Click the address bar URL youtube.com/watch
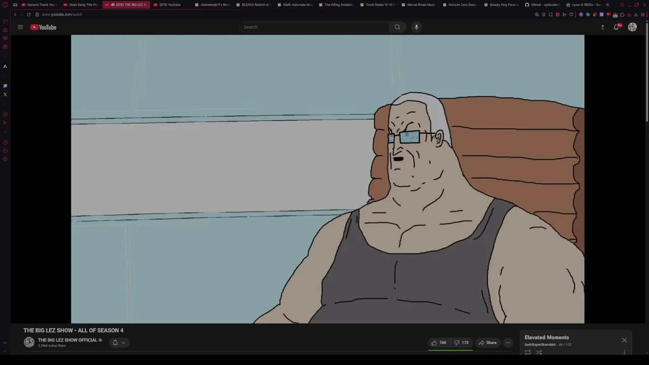Viewport: 649px width, 365px height. point(62,14)
